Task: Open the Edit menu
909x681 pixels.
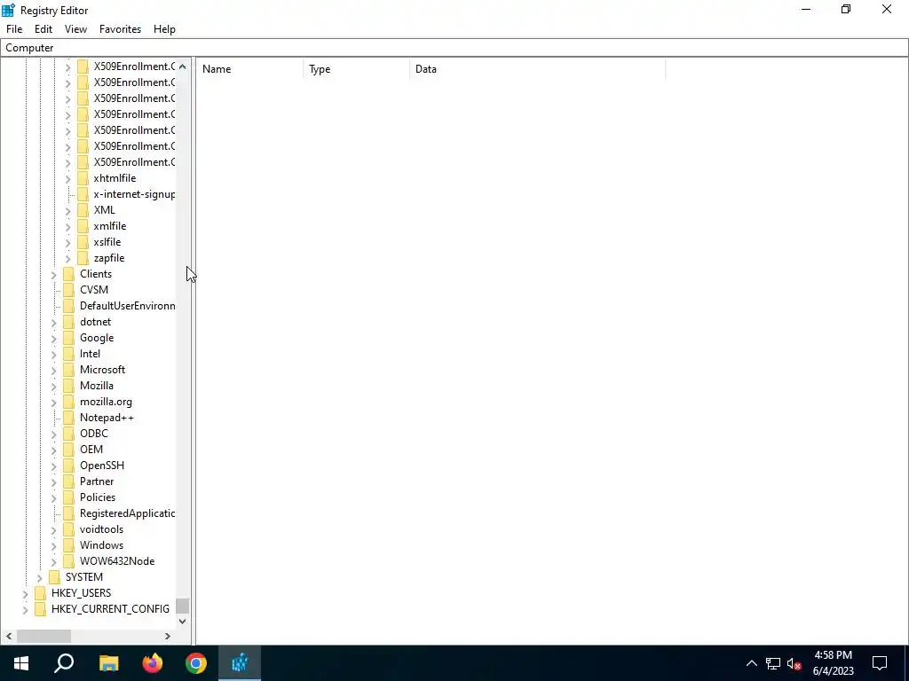Action: [43, 29]
